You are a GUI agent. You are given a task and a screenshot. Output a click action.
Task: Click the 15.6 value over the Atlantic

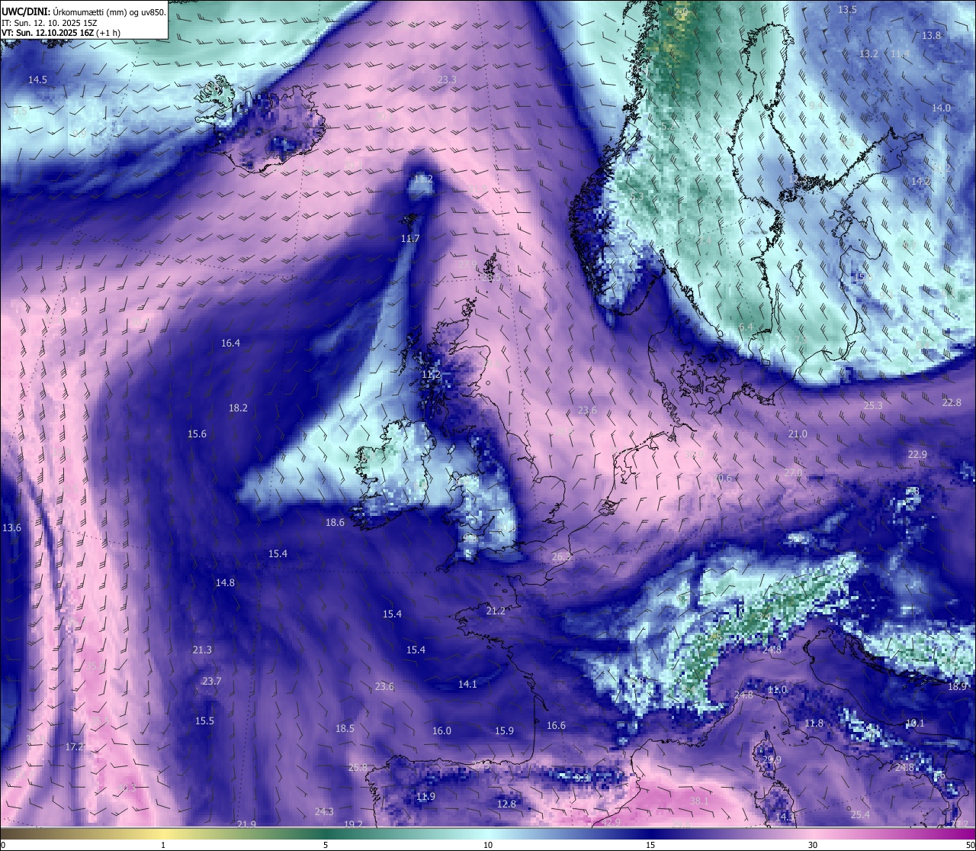[197, 434]
